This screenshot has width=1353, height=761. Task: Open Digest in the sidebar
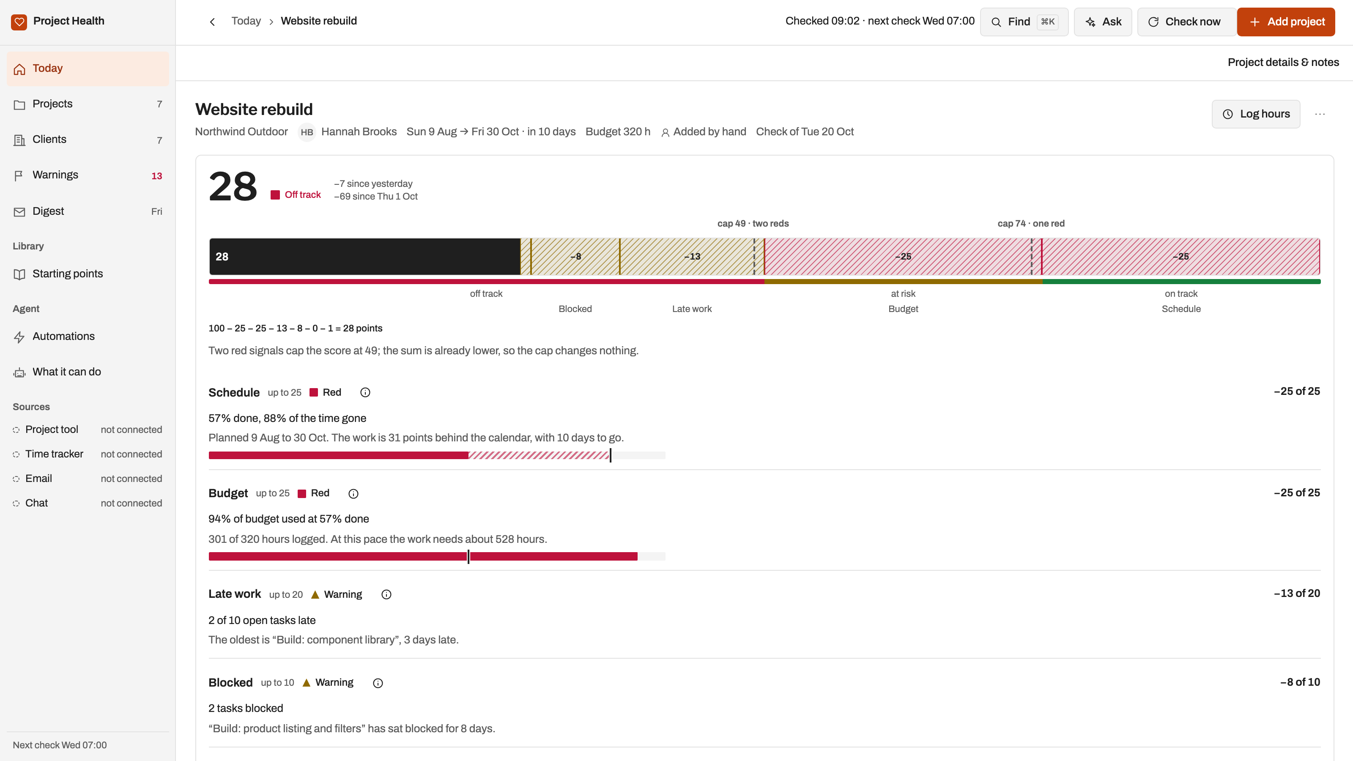[x=88, y=211]
